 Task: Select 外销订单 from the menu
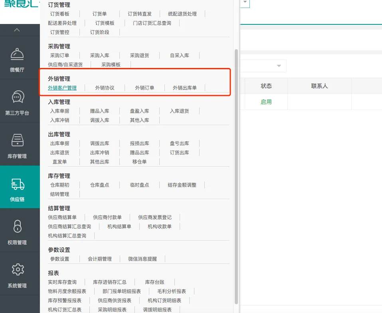[144, 88]
